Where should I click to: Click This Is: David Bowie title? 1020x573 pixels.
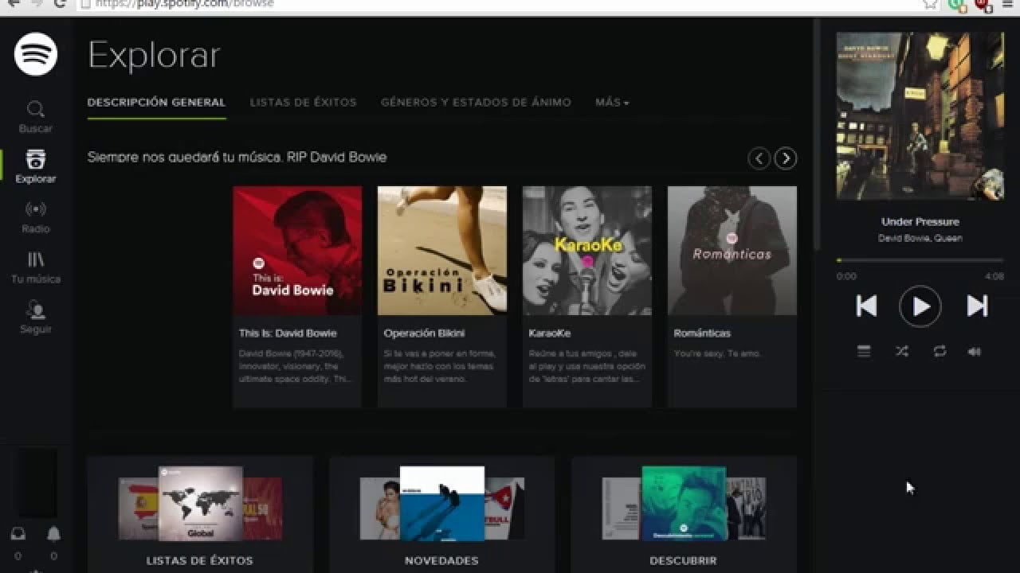pos(288,333)
